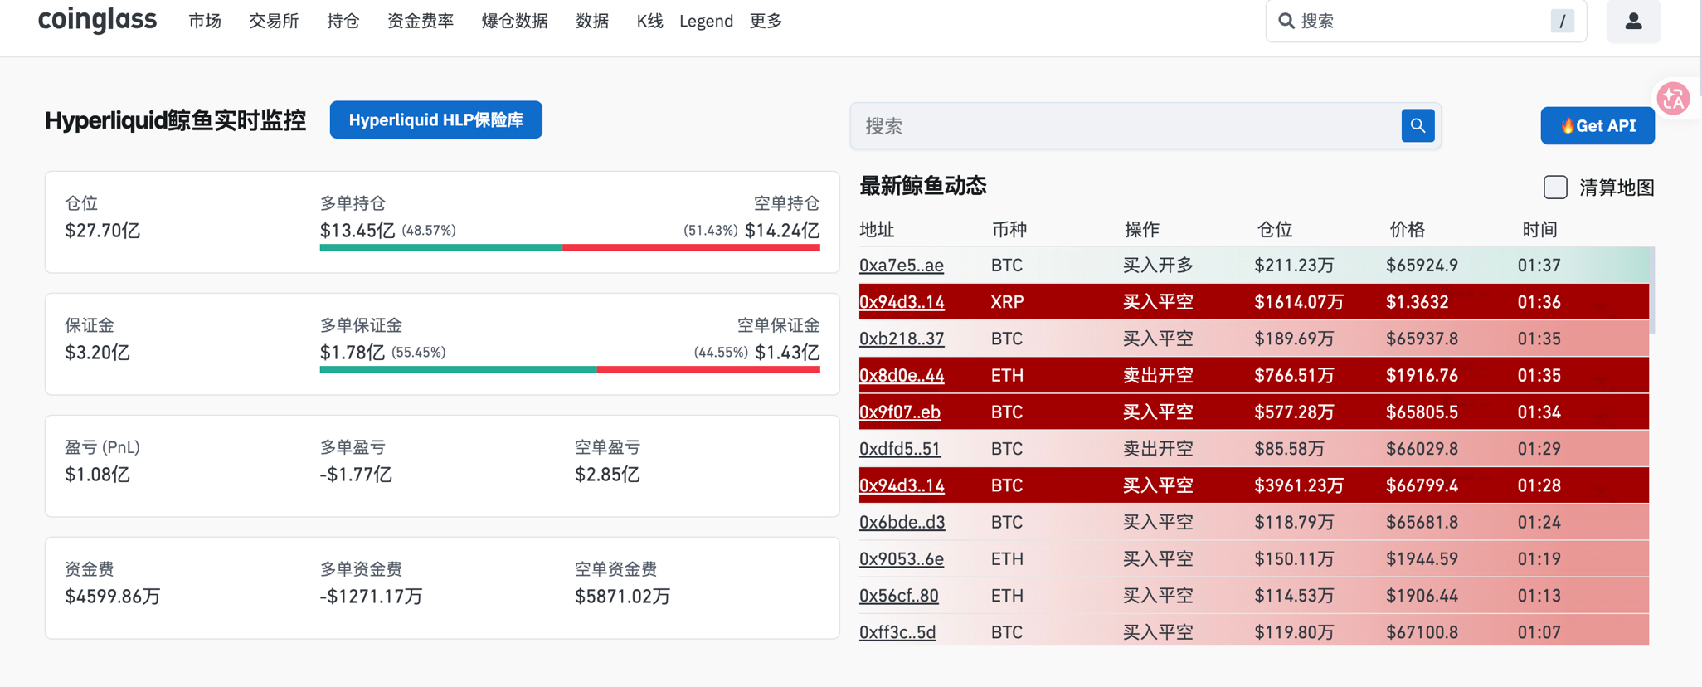Click the $1916.76 ETH price cell
The height and width of the screenshot is (687, 1702).
point(1422,375)
